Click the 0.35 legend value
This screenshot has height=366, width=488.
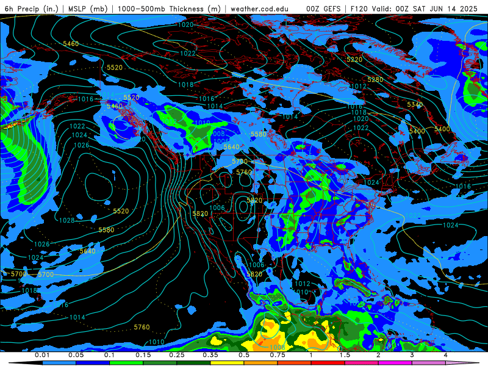tap(210, 355)
